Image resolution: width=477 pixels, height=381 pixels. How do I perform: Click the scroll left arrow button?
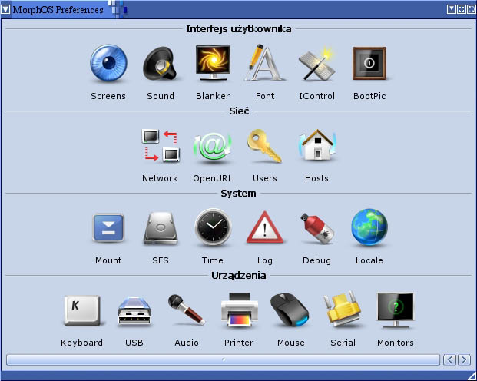tap(449, 359)
